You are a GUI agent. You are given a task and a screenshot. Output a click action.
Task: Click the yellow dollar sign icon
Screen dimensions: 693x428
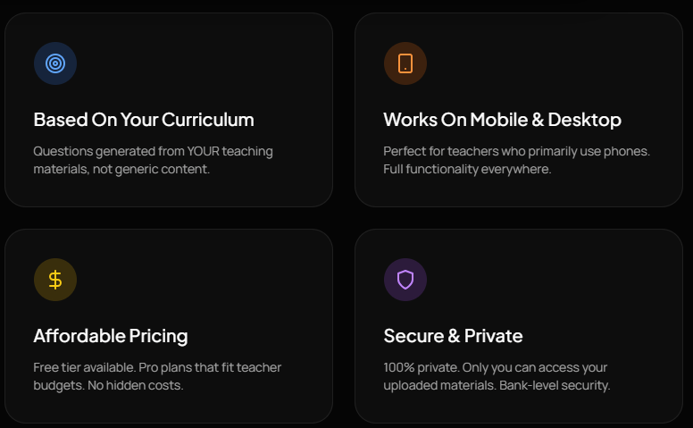click(x=55, y=280)
